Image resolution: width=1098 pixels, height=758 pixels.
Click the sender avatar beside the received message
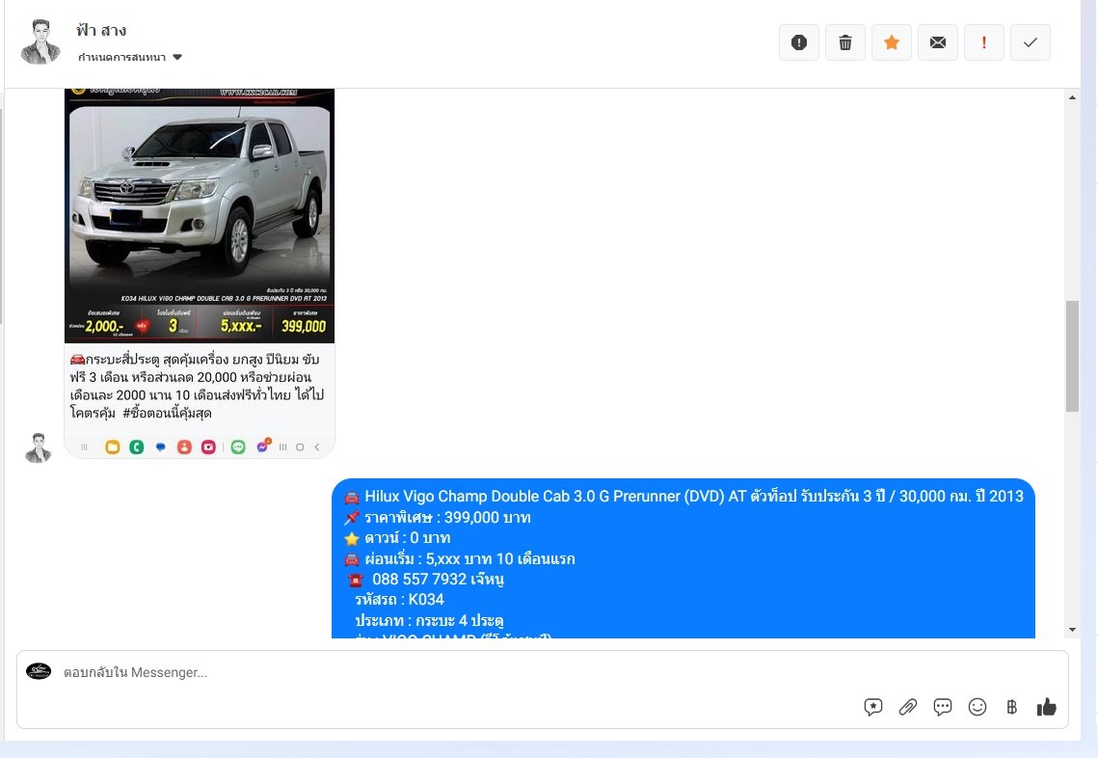coord(39,447)
